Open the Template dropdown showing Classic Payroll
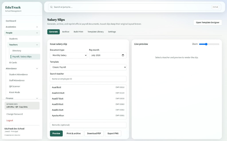The width and height of the screenshot is (227, 141). 88,67
